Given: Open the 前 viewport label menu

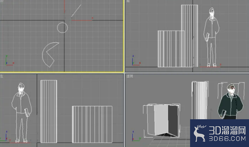Looking at the screenshot, I should [x=128, y=1].
